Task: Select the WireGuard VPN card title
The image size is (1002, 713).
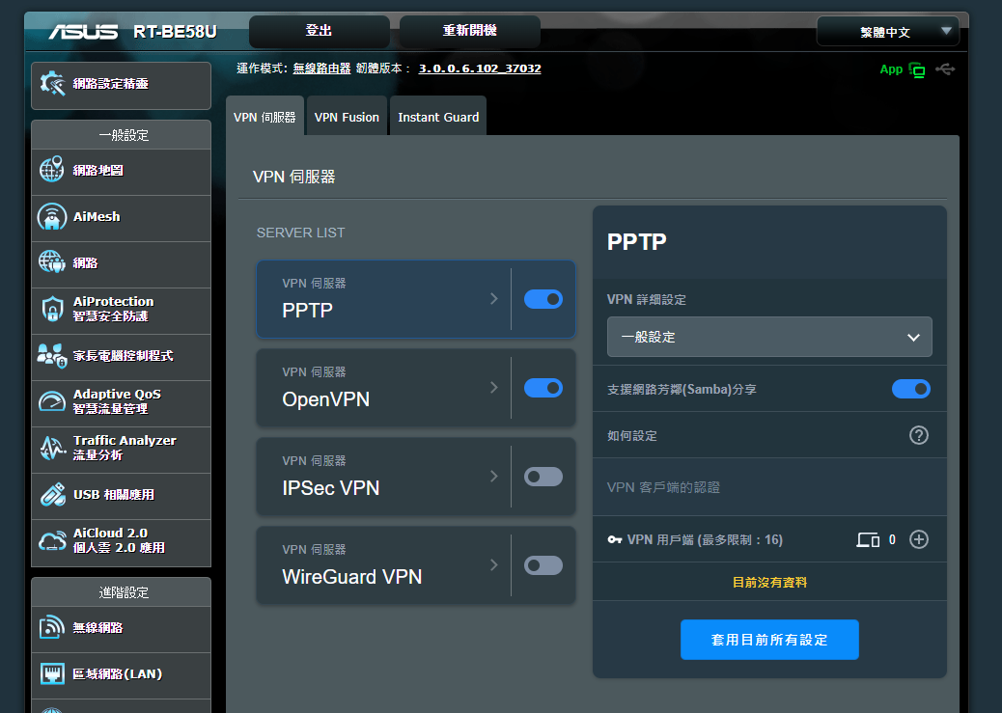Action: tap(352, 577)
